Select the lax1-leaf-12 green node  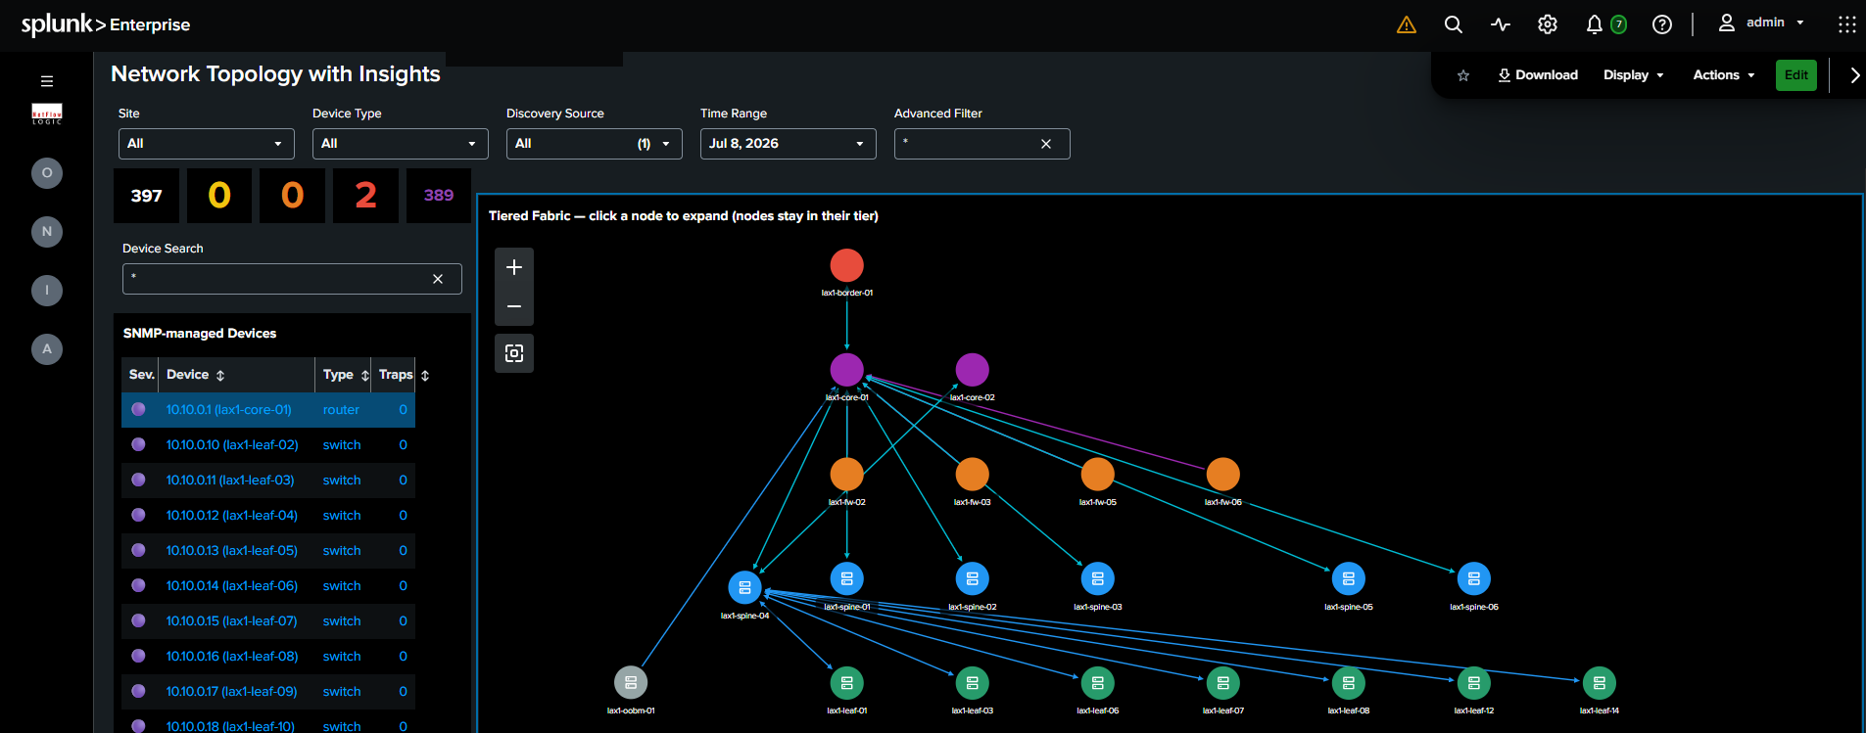pyautogui.click(x=1473, y=682)
